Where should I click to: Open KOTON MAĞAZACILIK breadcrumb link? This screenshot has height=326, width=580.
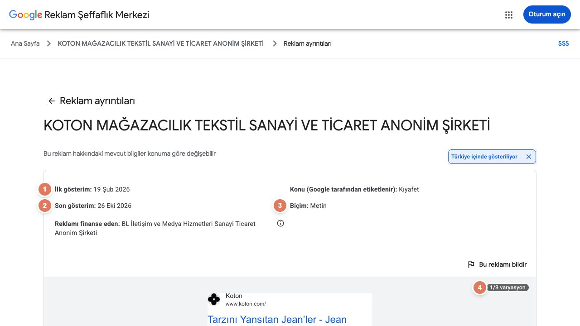[160, 43]
